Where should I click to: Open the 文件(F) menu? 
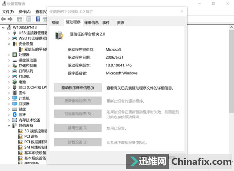(8, 12)
